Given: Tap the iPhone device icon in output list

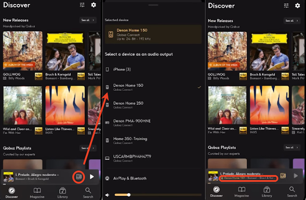Looking at the screenshot, I should point(107,69).
